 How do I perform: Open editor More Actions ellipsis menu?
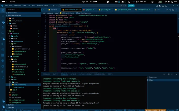click(x=176, y=10)
